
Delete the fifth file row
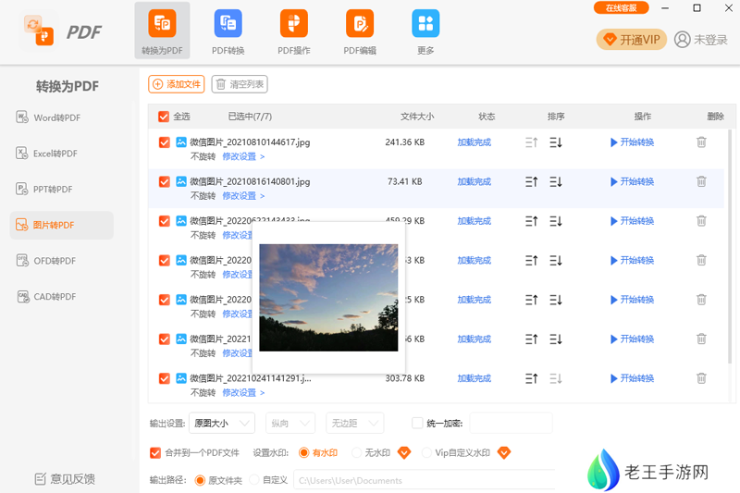click(x=701, y=299)
